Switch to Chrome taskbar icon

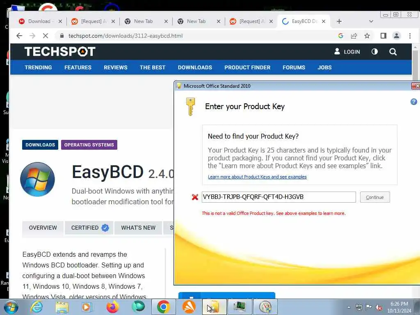[163, 307]
